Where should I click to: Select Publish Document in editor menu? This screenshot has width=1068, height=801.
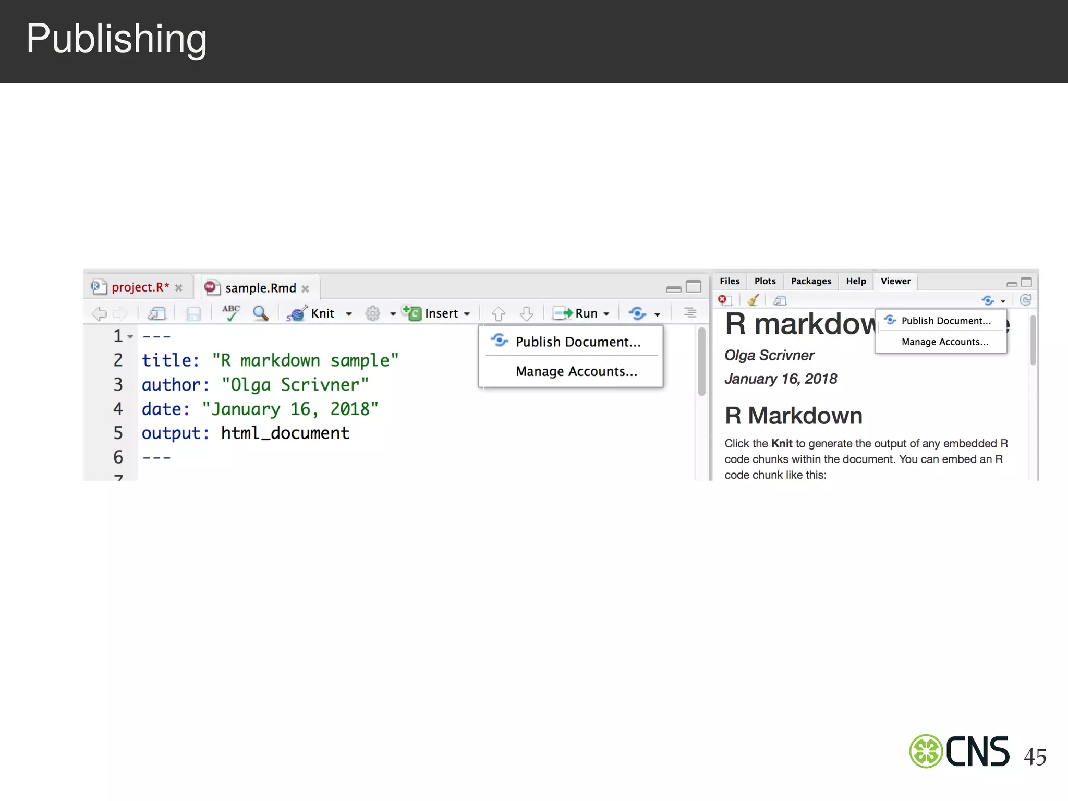pos(577,342)
